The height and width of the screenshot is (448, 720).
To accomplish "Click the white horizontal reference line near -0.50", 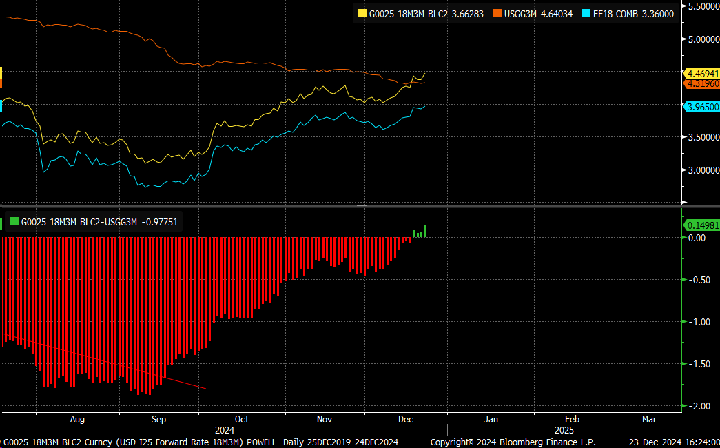I will (x=342, y=287).
